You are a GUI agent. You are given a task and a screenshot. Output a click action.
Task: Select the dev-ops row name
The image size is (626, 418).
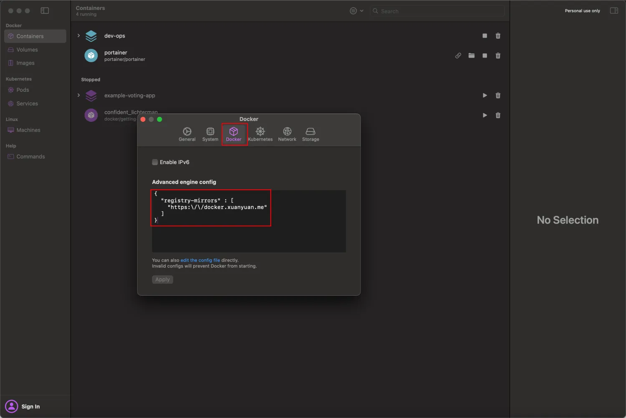click(115, 36)
